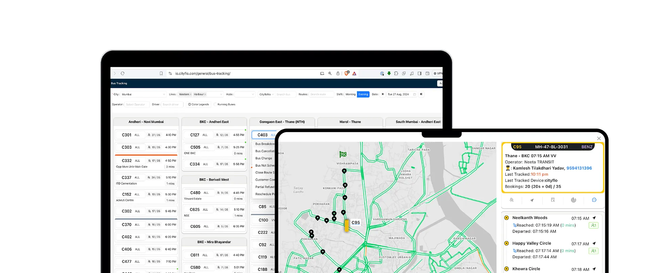Click the Marol - Thane column header
659x273 pixels.
click(x=350, y=122)
